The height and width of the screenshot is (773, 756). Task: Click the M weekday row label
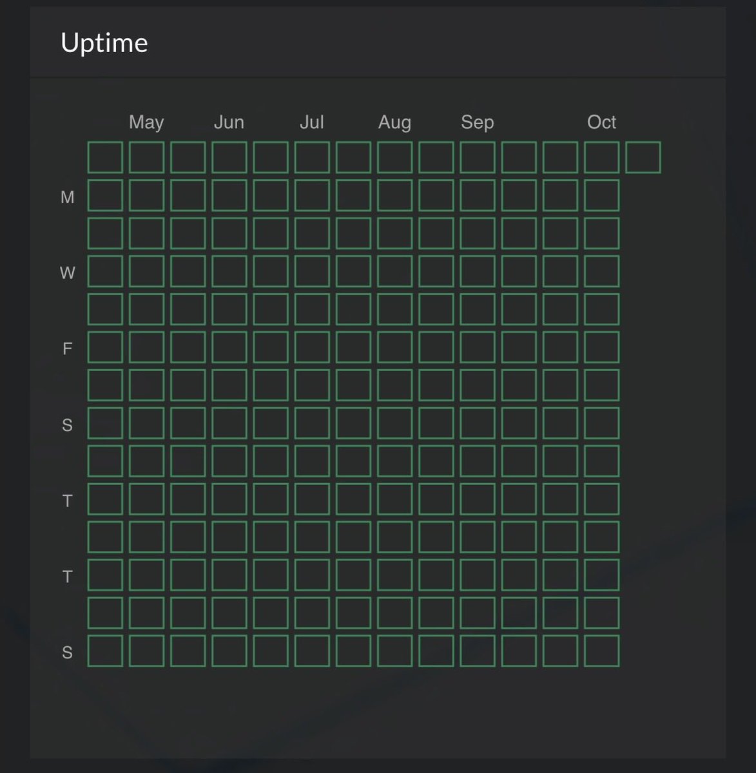67,197
